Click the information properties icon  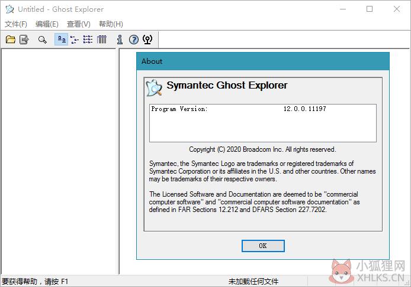[x=120, y=40]
